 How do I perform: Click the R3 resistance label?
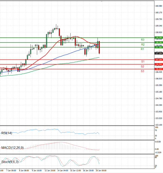pyautogui.click(x=142, y=40)
